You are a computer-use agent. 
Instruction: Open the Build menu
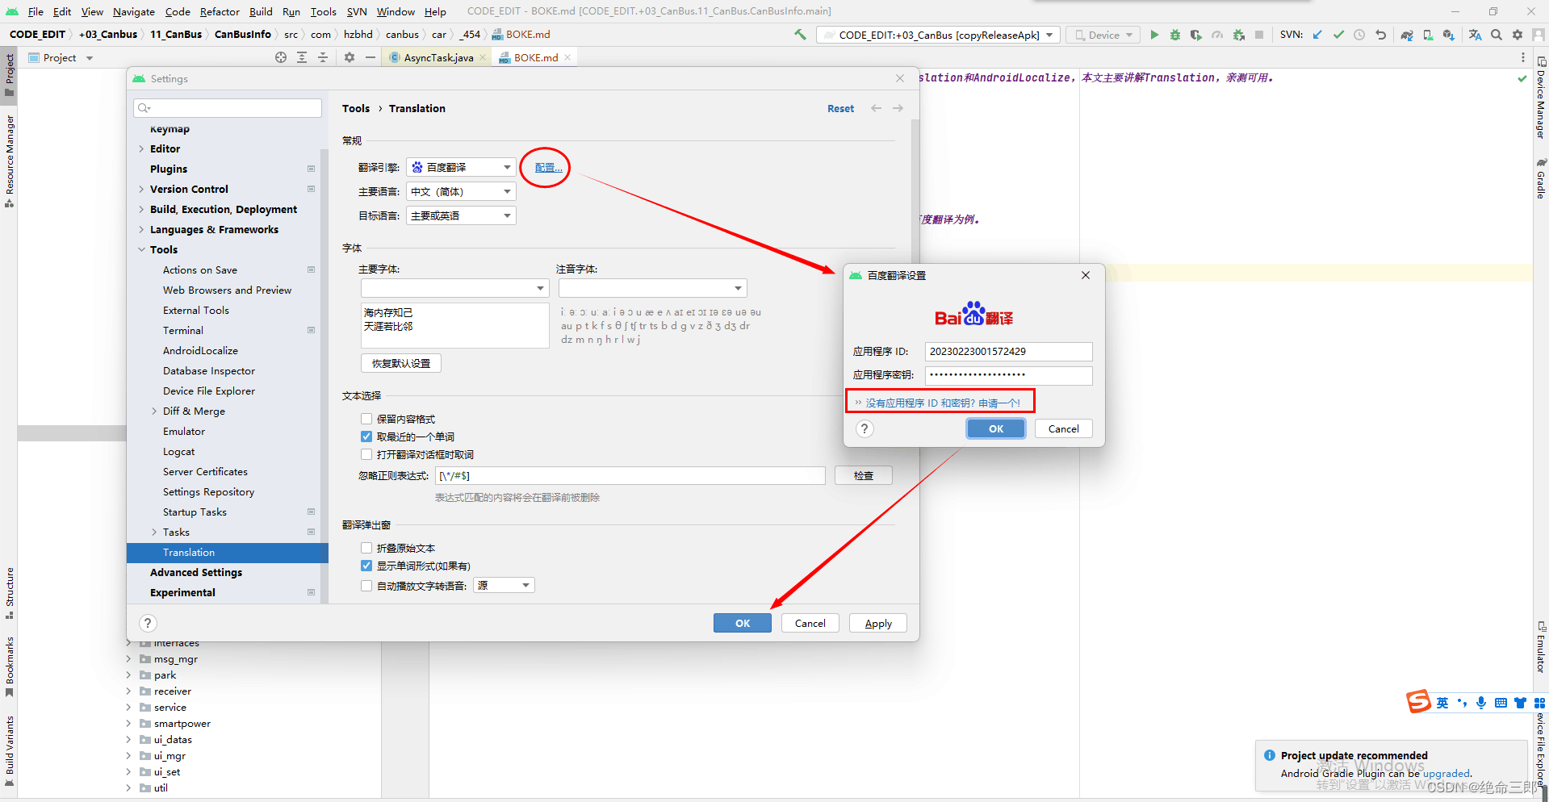[x=261, y=11]
